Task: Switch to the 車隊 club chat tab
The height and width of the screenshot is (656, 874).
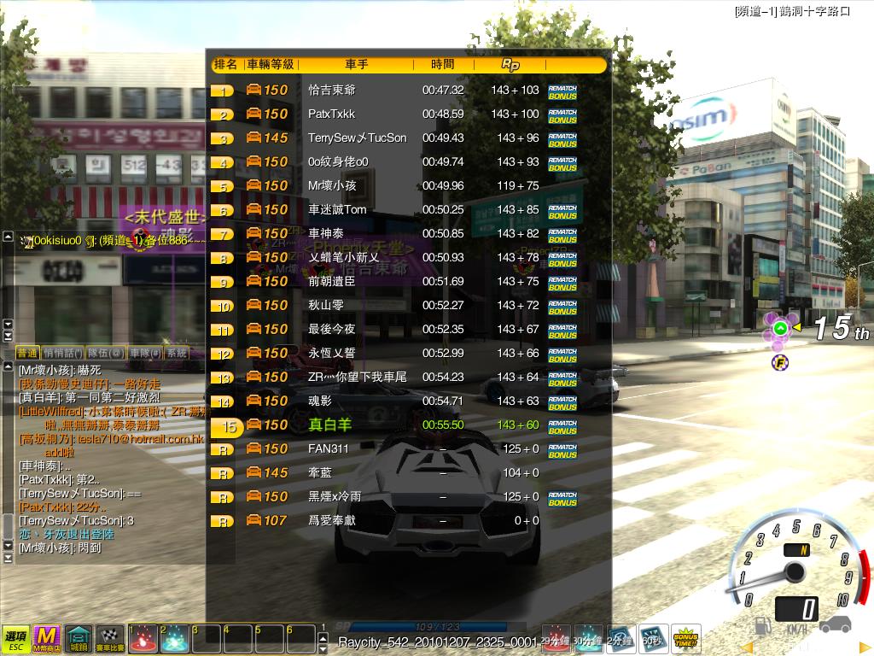Action: click(145, 353)
